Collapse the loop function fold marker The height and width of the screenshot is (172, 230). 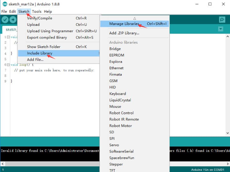(x=8, y=65)
